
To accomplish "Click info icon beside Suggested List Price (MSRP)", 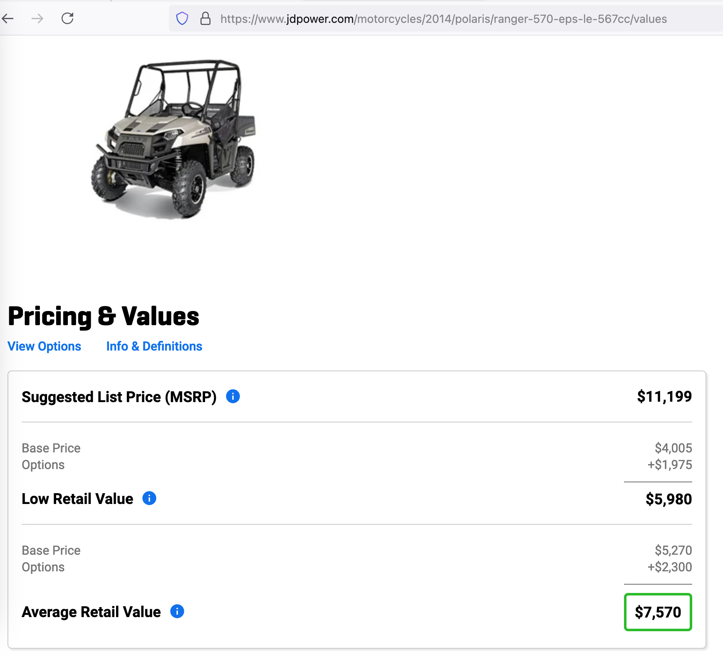I will click(x=233, y=396).
